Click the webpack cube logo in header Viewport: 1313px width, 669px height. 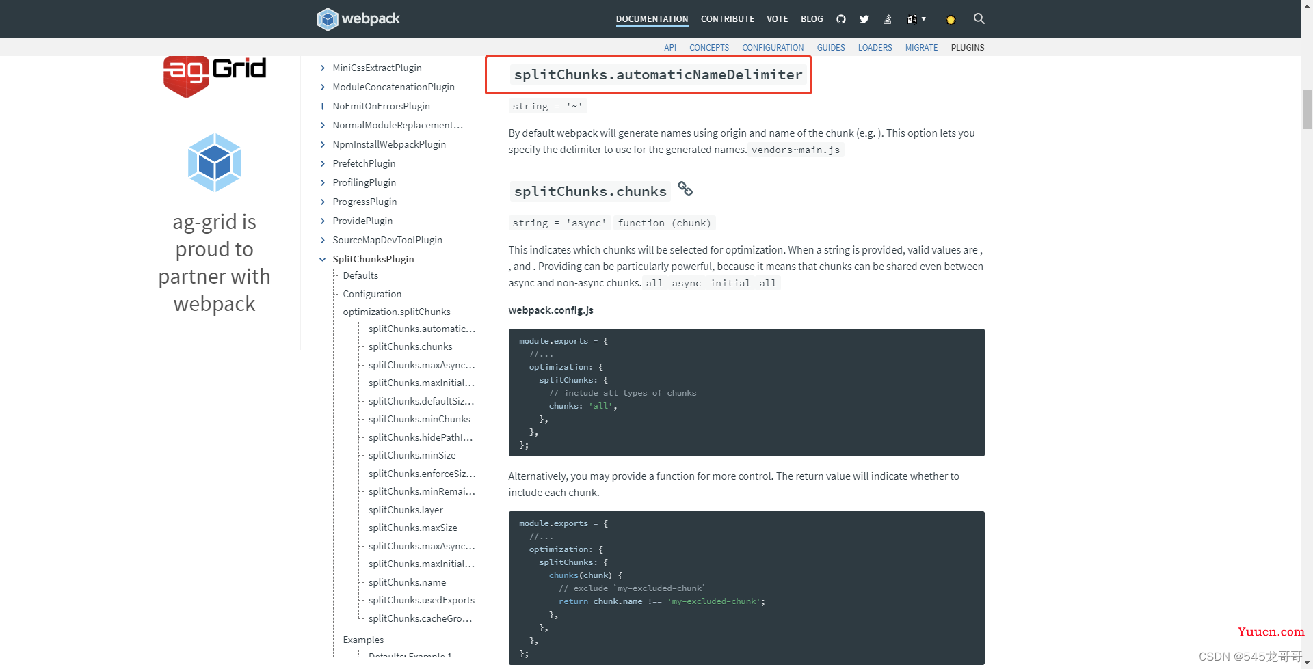click(328, 19)
